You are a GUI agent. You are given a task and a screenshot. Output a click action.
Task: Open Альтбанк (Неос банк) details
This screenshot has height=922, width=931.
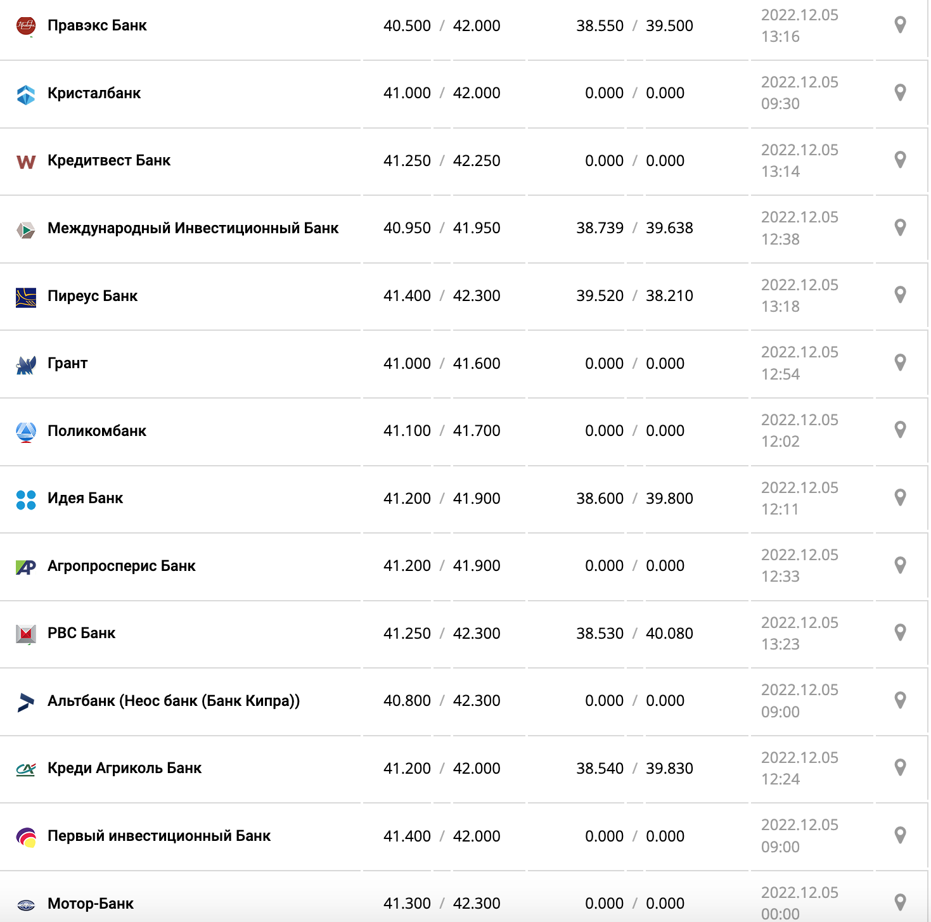(x=173, y=701)
